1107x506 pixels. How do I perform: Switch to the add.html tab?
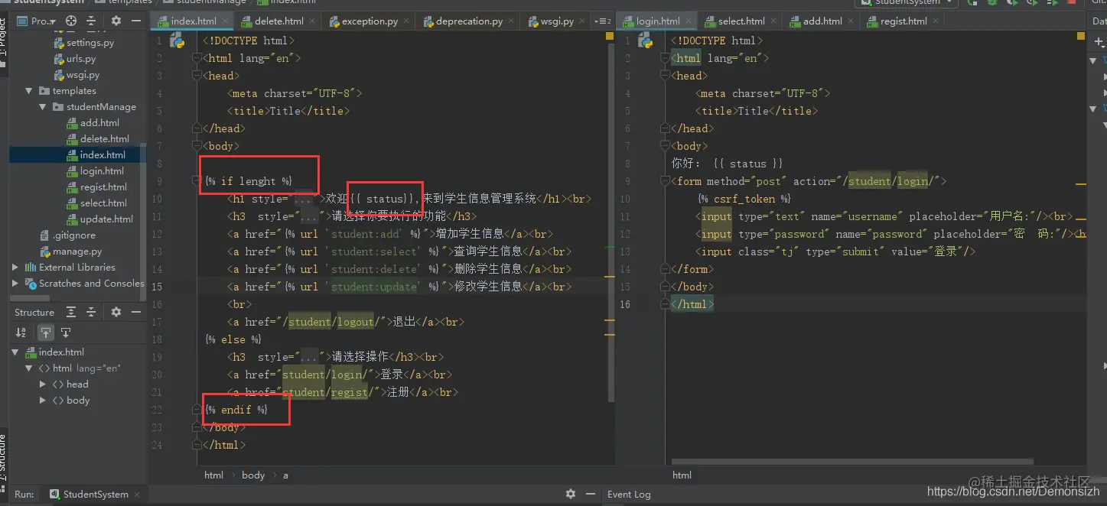pos(822,21)
